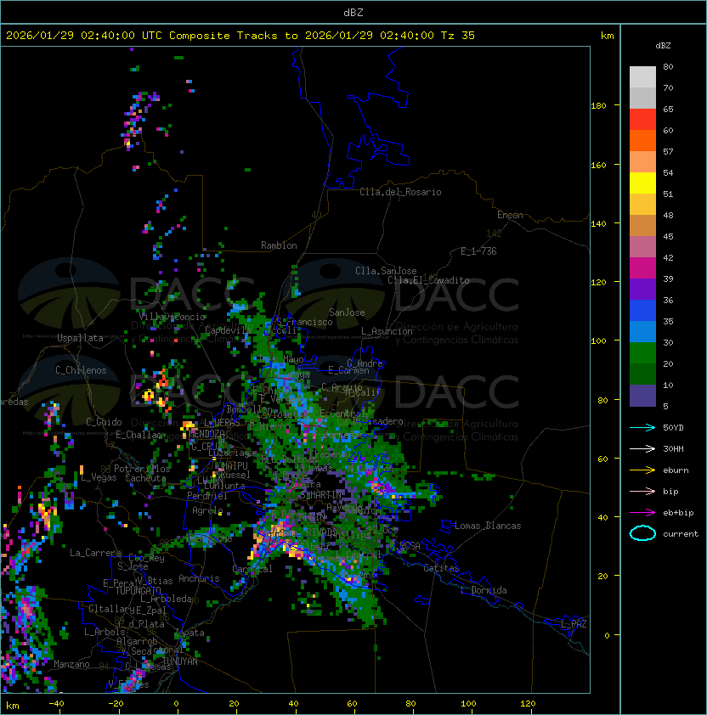The image size is (707, 715).
Task: Click the 'Lomas_Blancas' label
Action: pyautogui.click(x=488, y=526)
